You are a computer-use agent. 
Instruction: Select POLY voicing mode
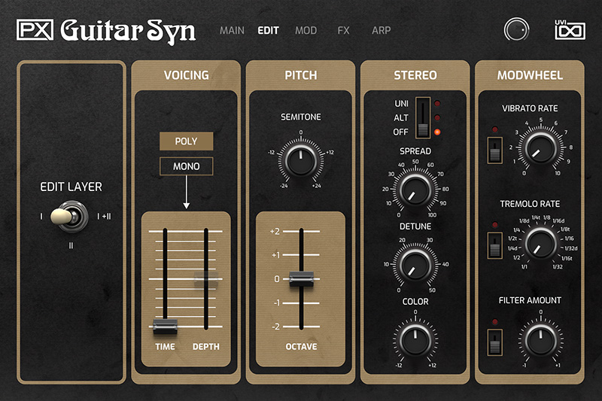pos(186,141)
